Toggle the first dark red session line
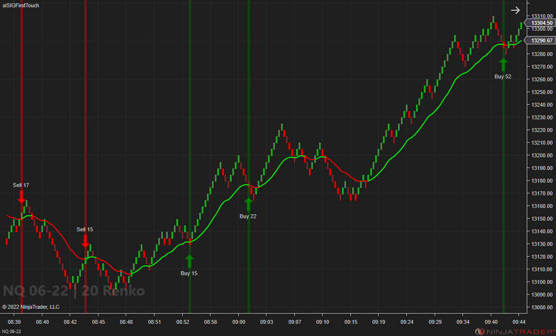Screen dimensions: 556x336 coord(21,146)
